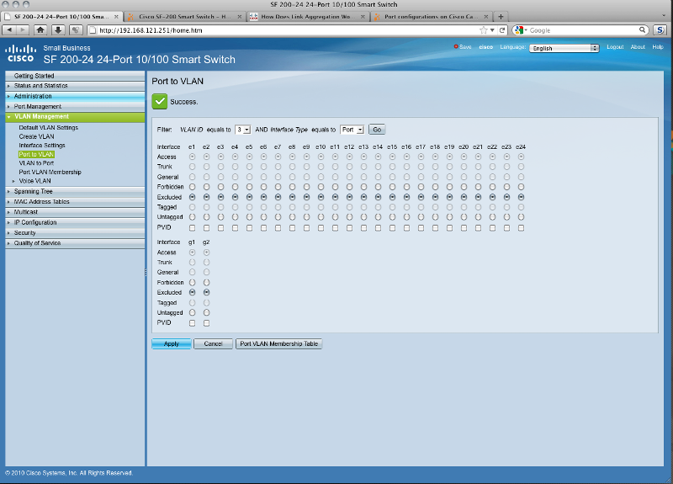673x484 pixels.
Task: Click the red Save icon in header
Action: point(457,47)
